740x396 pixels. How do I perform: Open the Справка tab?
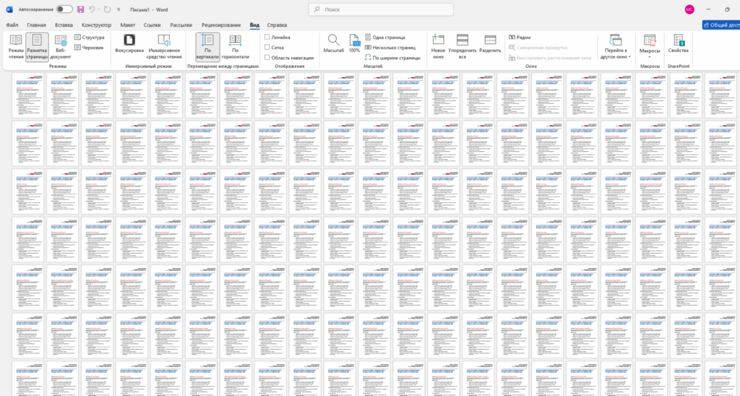click(277, 25)
